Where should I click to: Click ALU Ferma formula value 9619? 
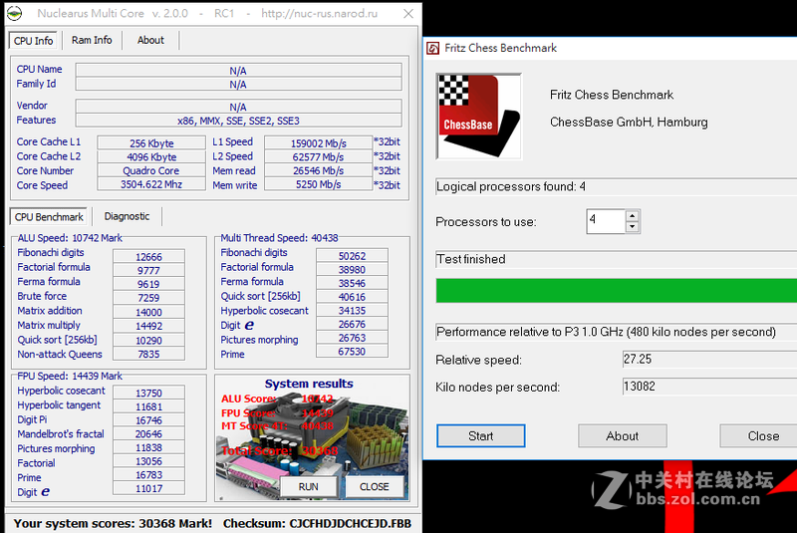click(x=148, y=284)
